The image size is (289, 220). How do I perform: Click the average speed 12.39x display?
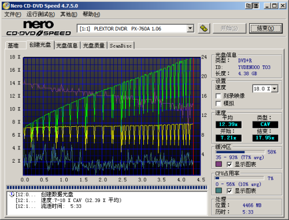pyautogui.click(x=228, y=124)
